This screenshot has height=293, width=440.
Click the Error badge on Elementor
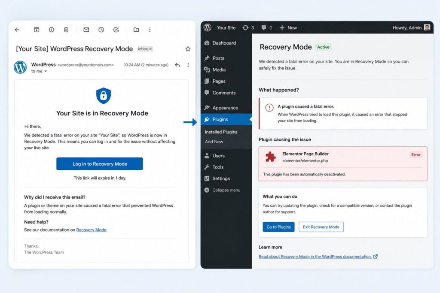click(416, 154)
